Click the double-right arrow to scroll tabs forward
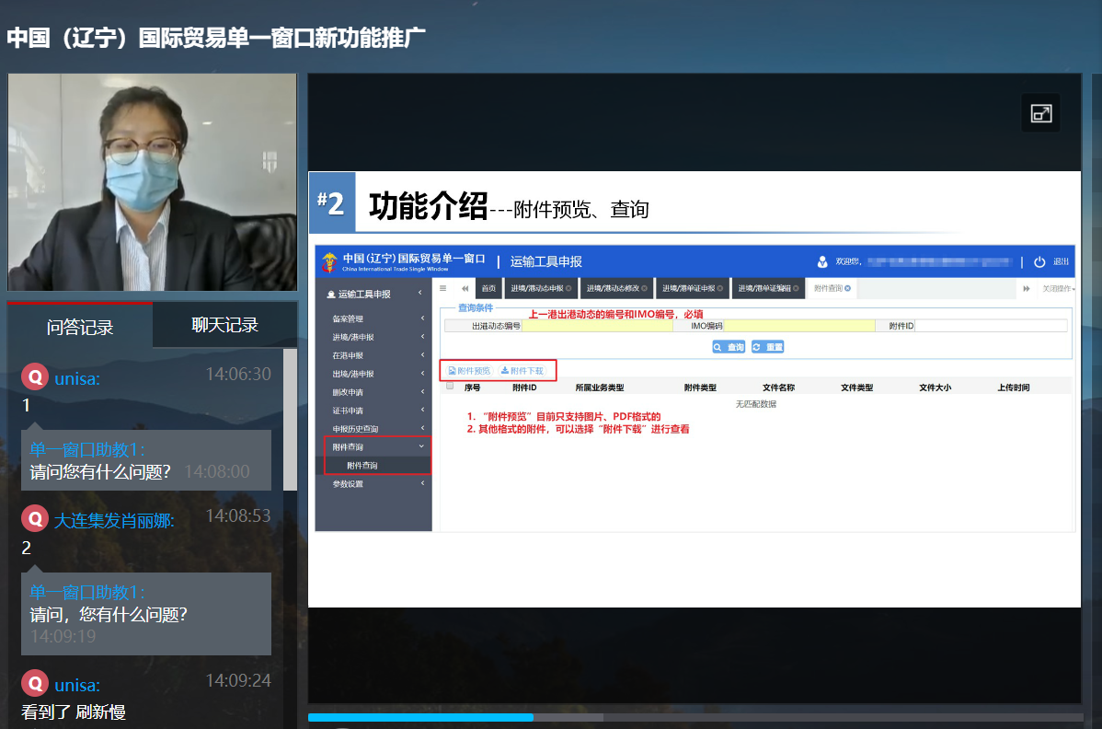 click(1026, 288)
